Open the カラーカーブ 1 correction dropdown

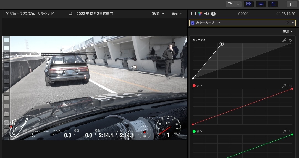coord(208,23)
